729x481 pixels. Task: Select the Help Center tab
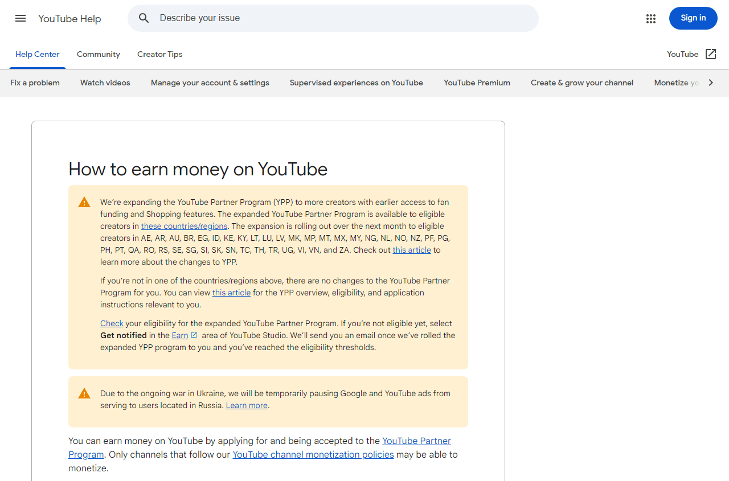coord(38,55)
